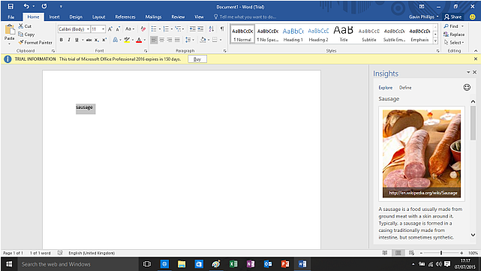Toggle underline formatting
The height and width of the screenshot is (271, 481).
77,40
